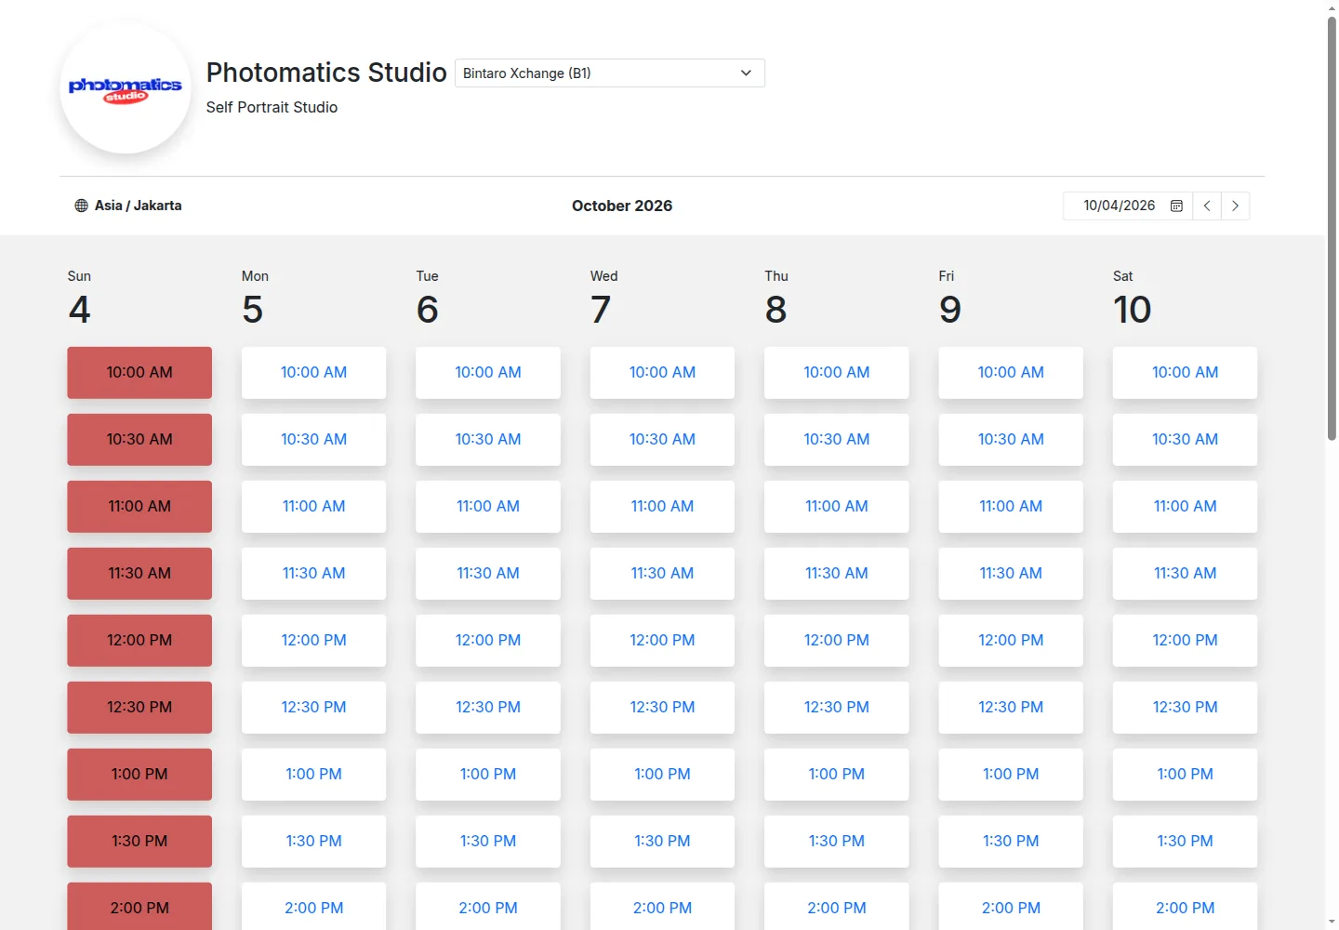This screenshot has height=930, width=1339.
Task: Select Saturday 10 at 12:30 PM
Action: pyautogui.click(x=1185, y=708)
